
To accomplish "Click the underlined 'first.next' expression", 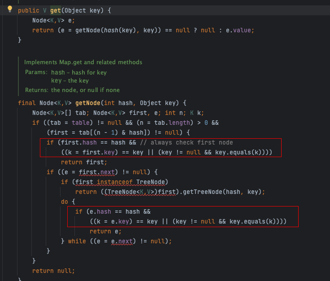I will (97, 172).
